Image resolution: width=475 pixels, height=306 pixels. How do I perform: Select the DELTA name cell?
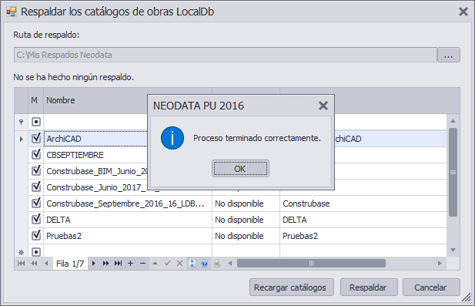tap(128, 220)
